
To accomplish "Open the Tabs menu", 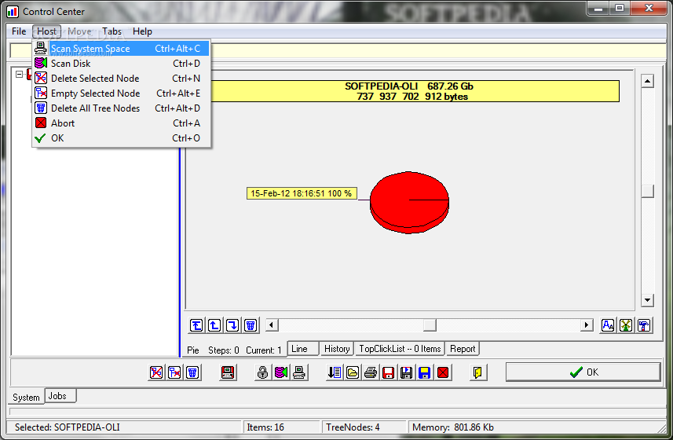I will [x=112, y=31].
